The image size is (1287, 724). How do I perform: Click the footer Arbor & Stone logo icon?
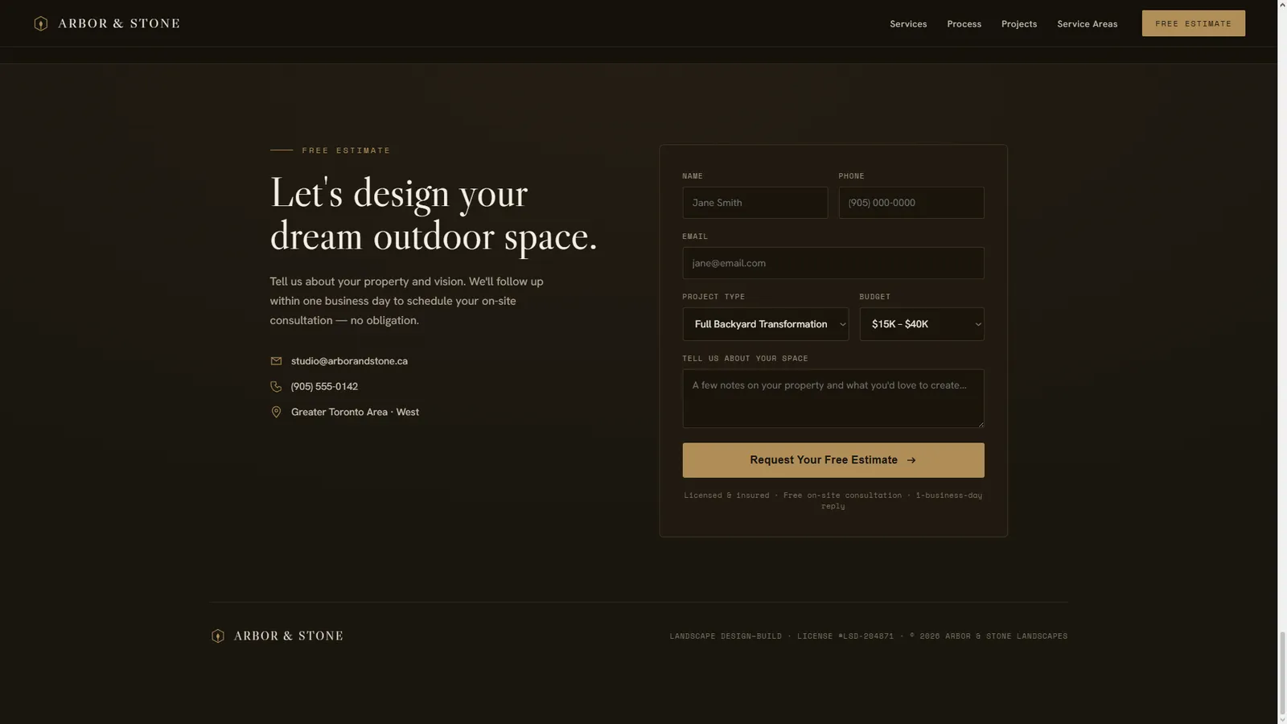(218, 636)
